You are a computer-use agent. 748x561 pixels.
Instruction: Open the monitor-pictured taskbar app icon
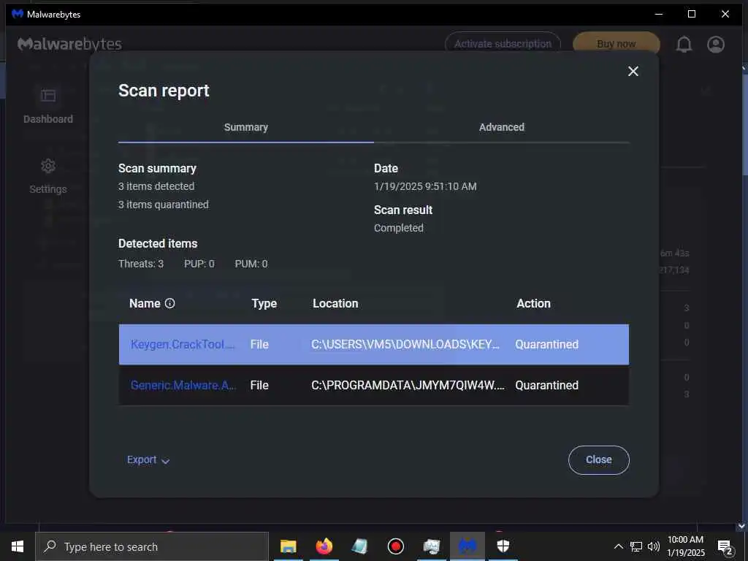pos(431,546)
